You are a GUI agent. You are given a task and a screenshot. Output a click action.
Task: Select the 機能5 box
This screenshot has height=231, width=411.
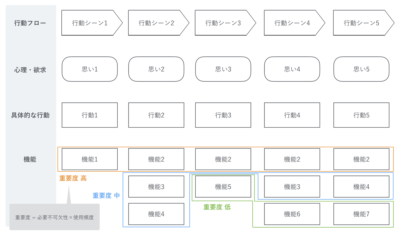click(223, 187)
